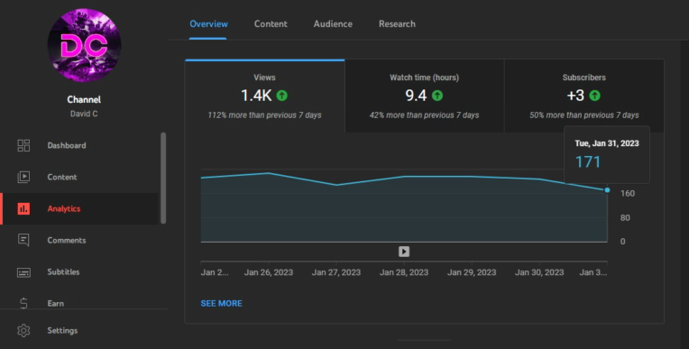Viewport: 689px width, 349px height.
Task: Open the Research tab
Action: click(x=397, y=24)
